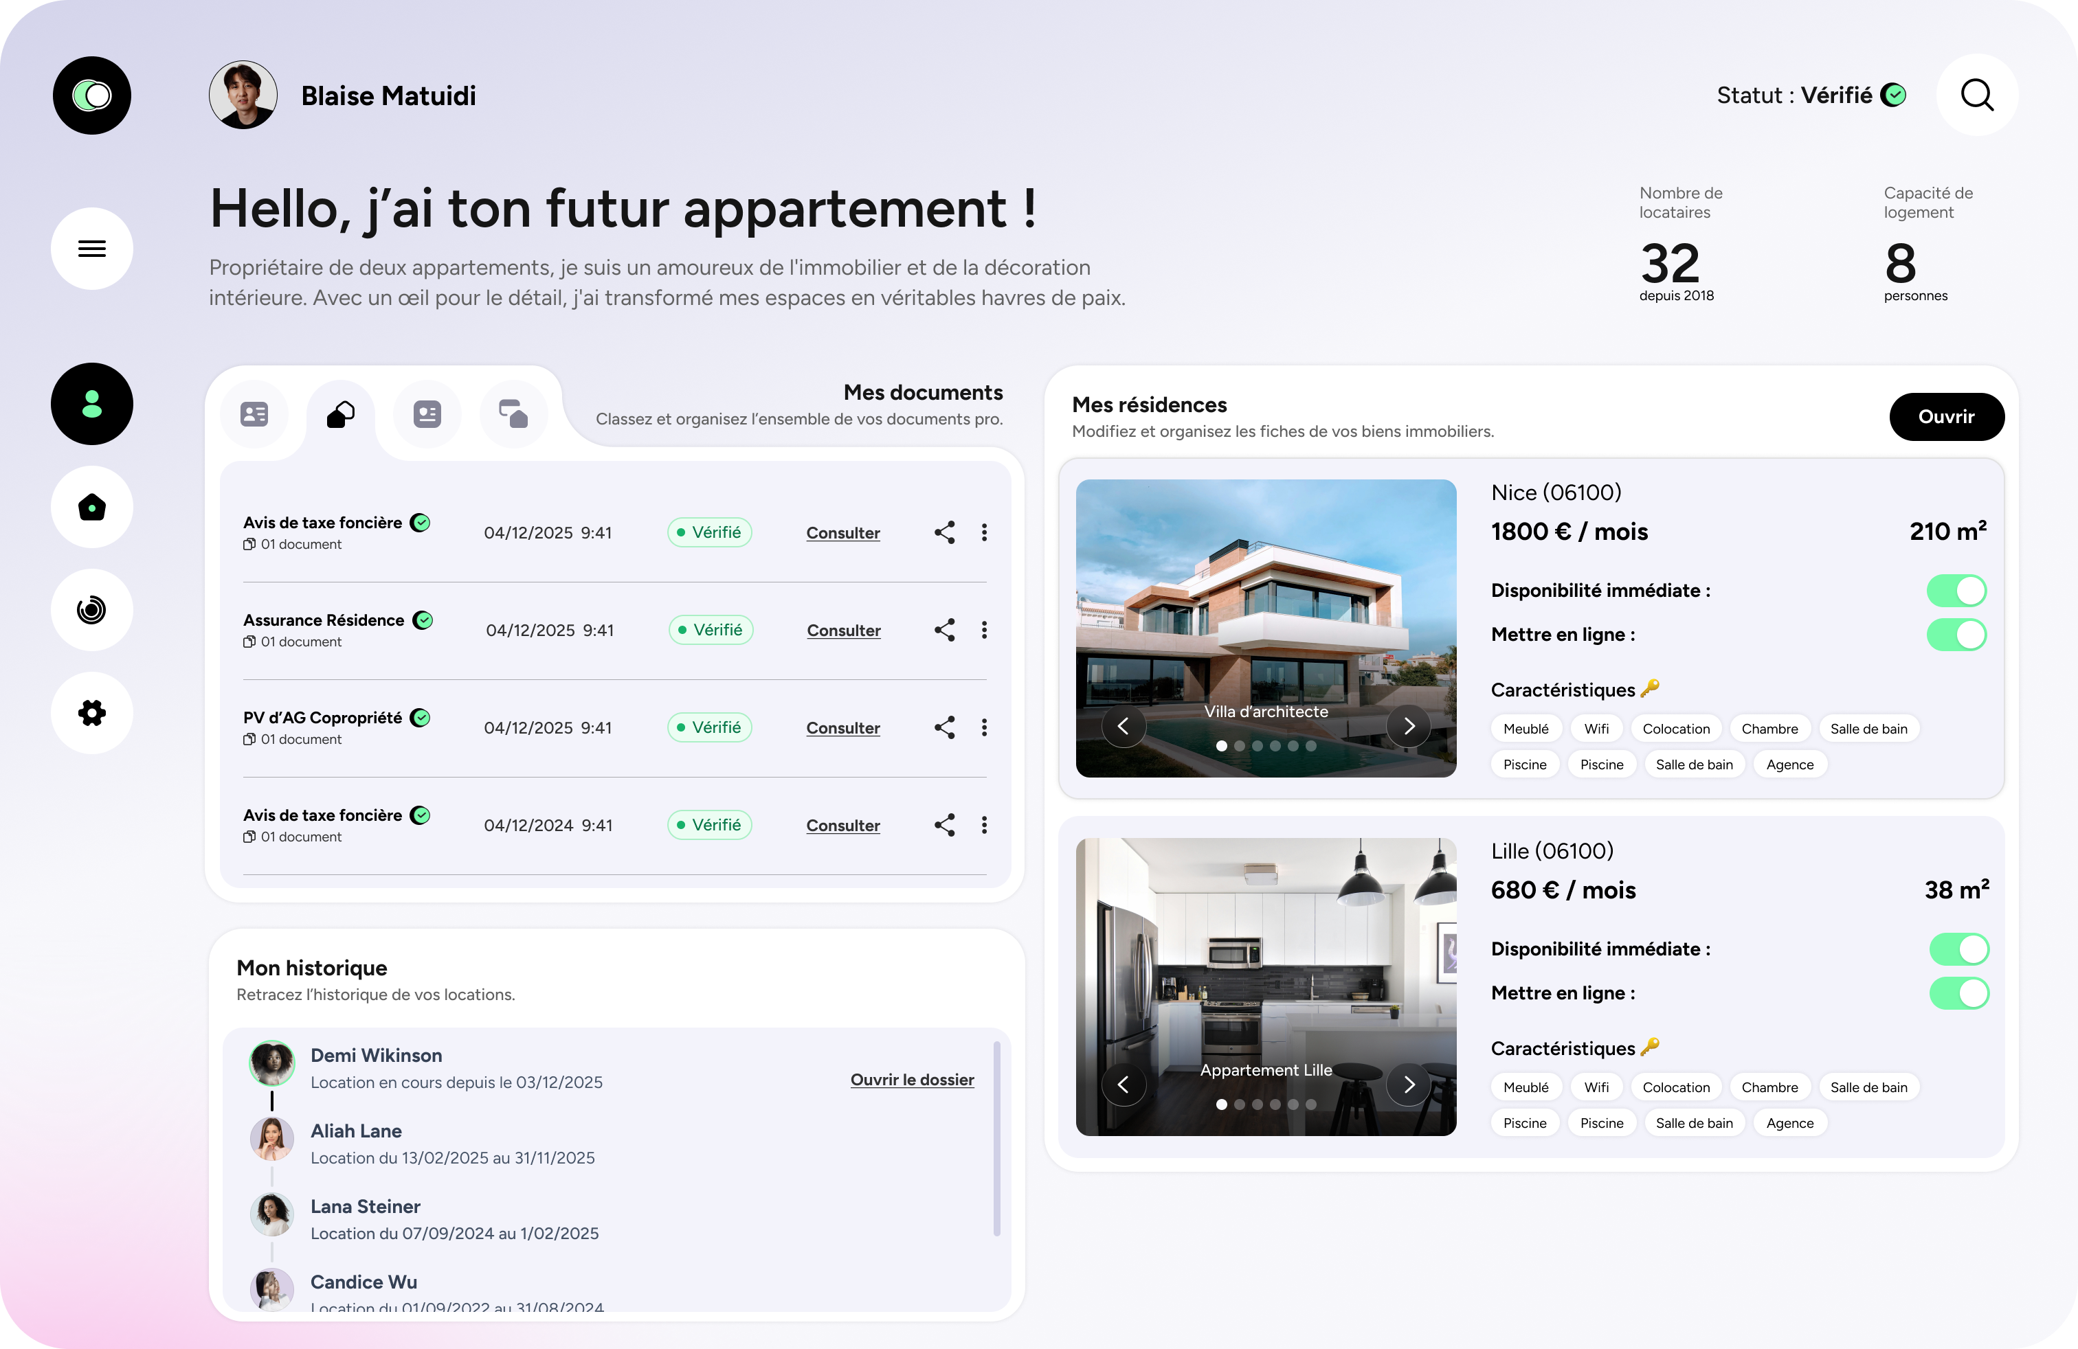Share the Assurance Résidence document

coord(944,630)
